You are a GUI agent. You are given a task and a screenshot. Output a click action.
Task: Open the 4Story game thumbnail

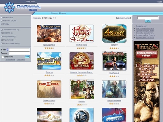pos(114,34)
